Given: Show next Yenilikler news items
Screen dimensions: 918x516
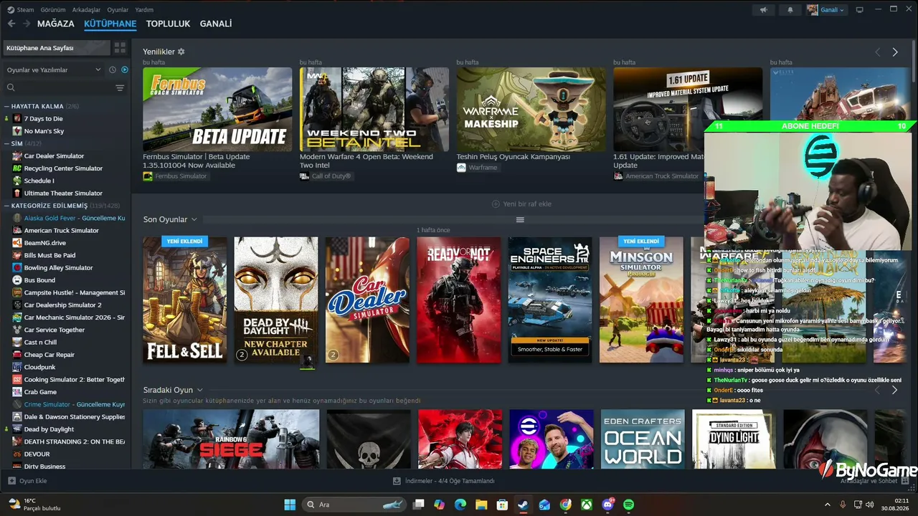Looking at the screenshot, I should (x=895, y=52).
